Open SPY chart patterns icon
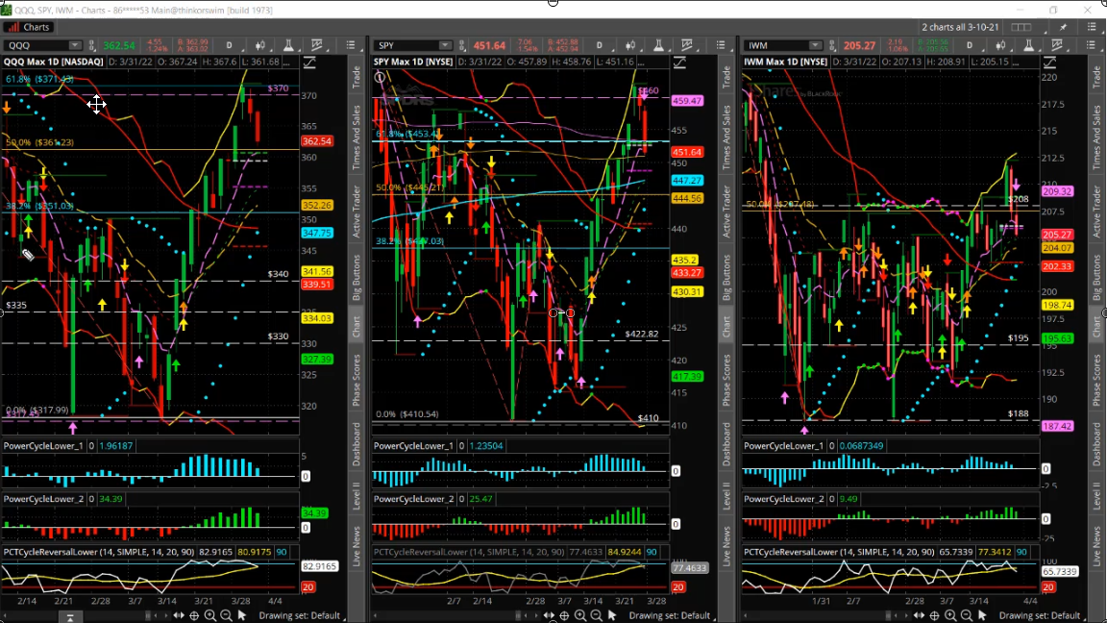 [687, 45]
